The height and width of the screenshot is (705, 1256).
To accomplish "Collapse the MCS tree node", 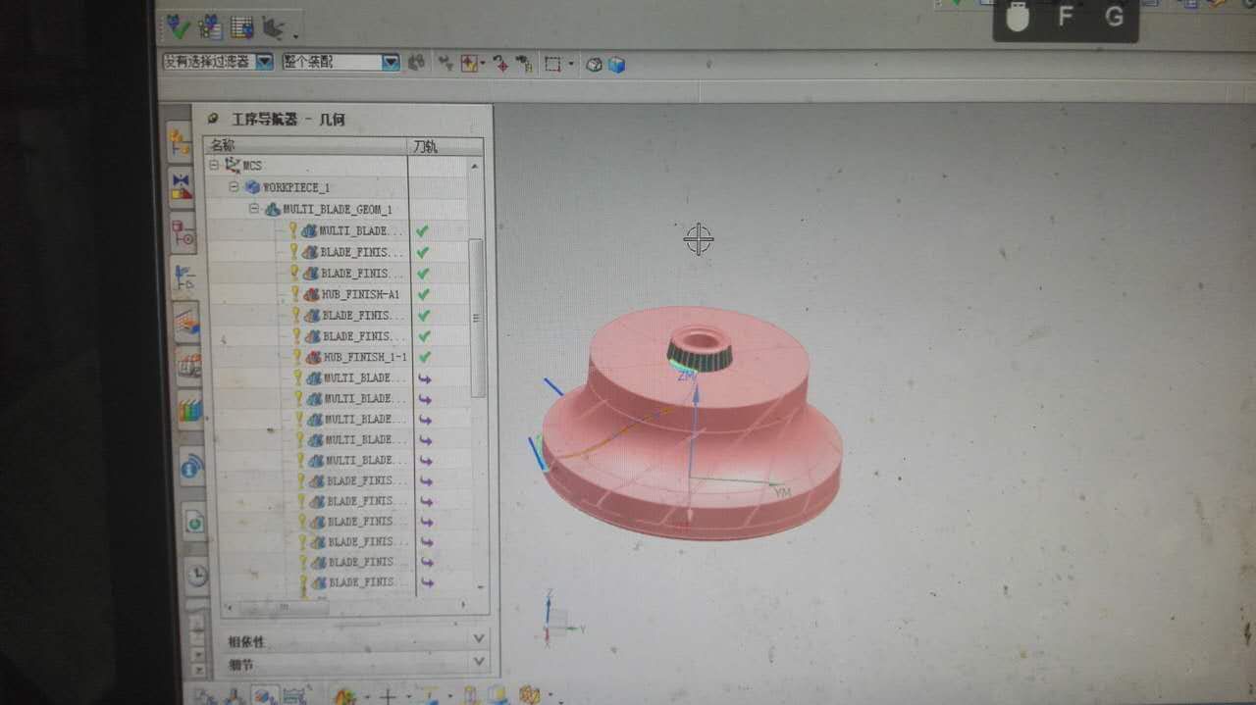I will [215, 166].
